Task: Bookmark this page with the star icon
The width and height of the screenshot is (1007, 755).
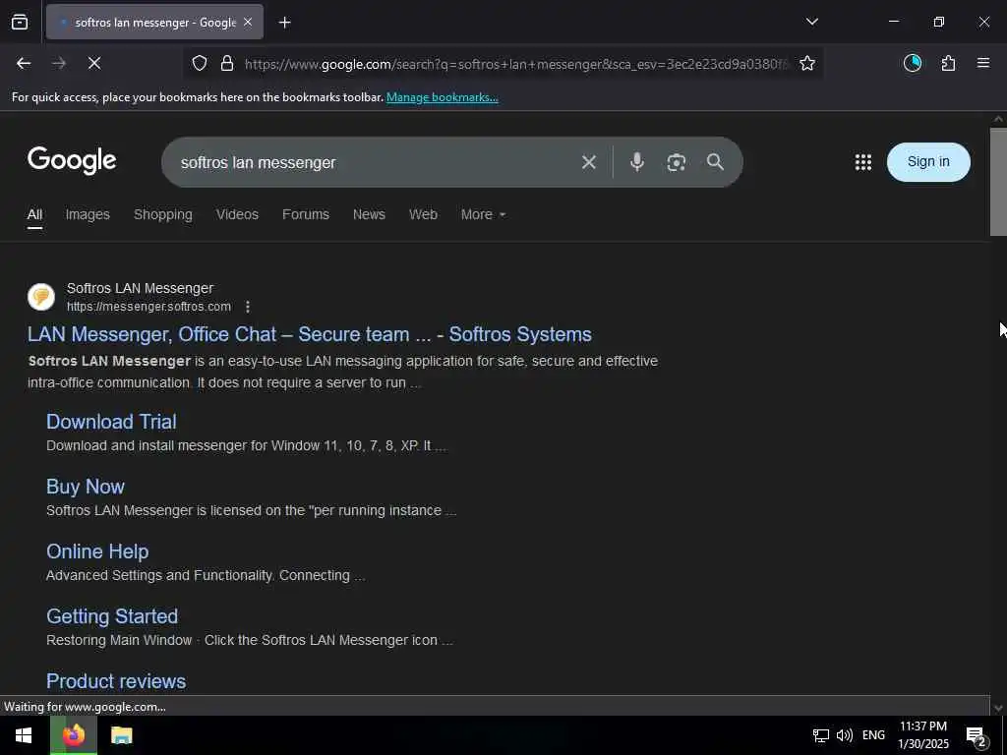Action: click(x=807, y=63)
